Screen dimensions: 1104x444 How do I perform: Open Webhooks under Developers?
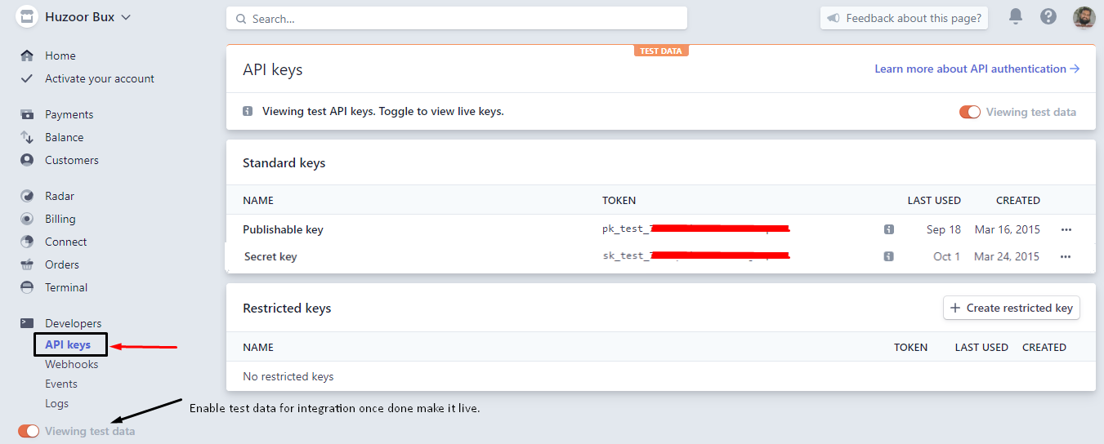tap(72, 364)
